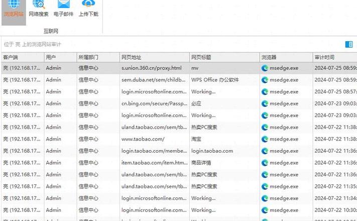Click the Edge icon in item.taobao.com row
Image resolution: width=357 pixels, height=221 pixels.
click(265, 163)
